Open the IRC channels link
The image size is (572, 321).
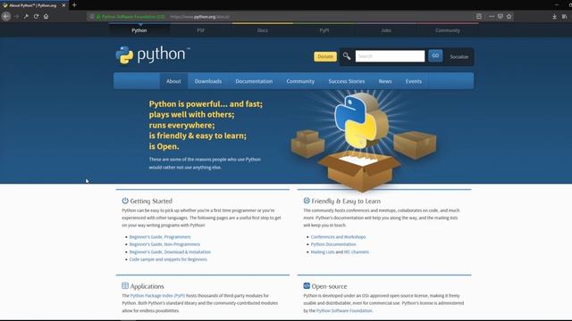pos(357,251)
